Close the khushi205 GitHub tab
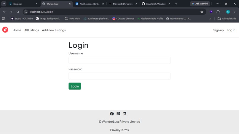239x134 pixels. 169,4
